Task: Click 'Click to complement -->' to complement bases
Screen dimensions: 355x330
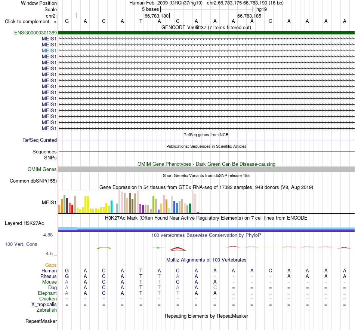Action: pyautogui.click(x=31, y=22)
